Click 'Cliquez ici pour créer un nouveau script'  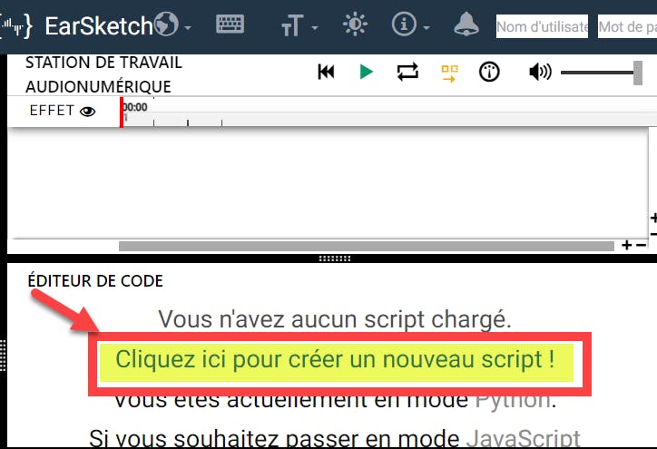click(x=335, y=360)
